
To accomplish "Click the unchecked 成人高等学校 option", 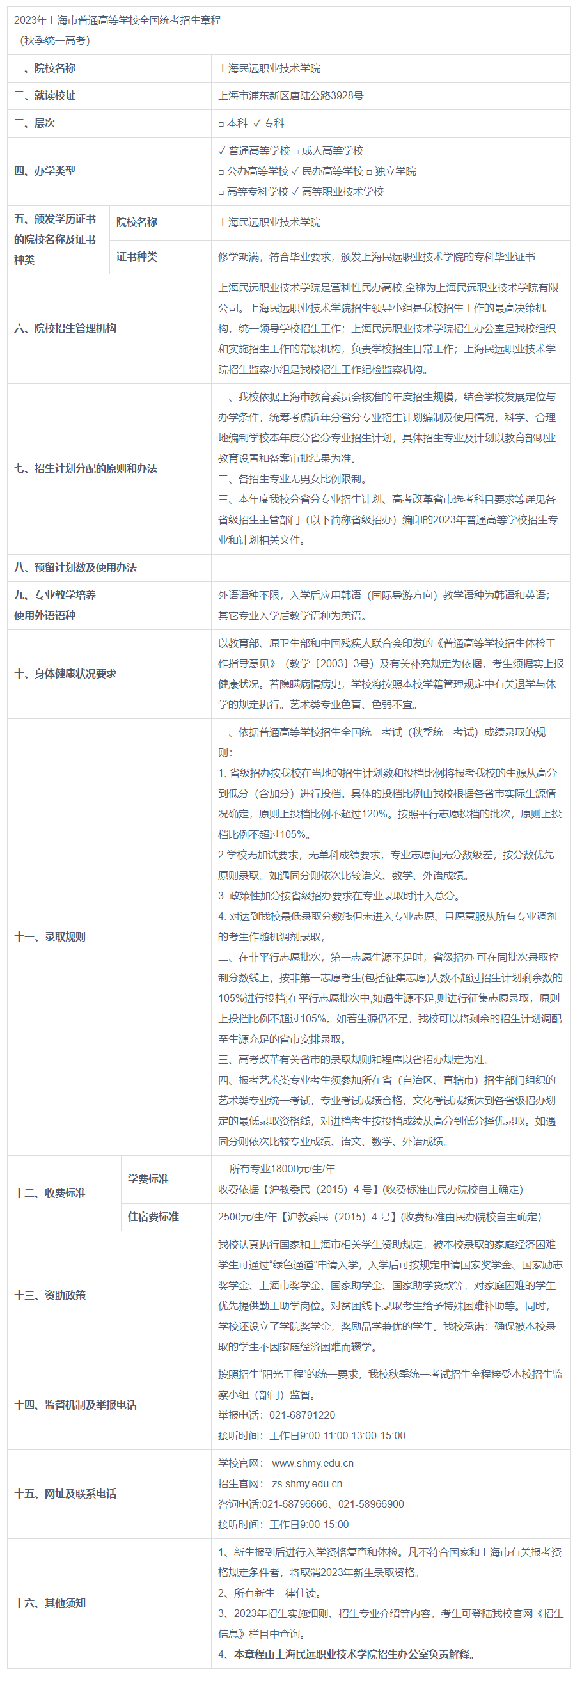I will 328,151.
